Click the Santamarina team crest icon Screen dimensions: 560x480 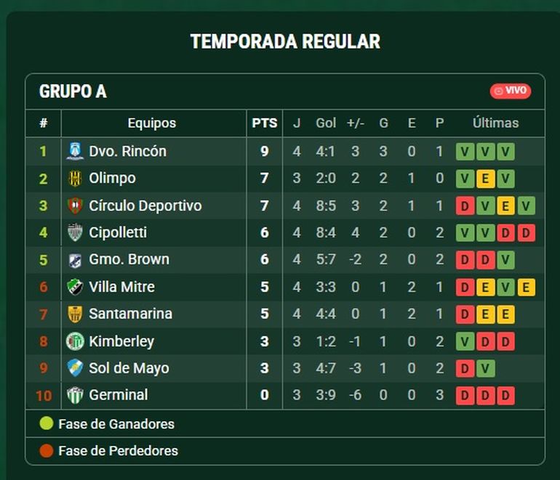(x=75, y=314)
